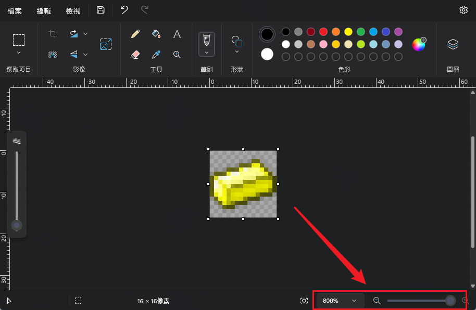
Task: Select the black primary color circle
Action: (267, 34)
